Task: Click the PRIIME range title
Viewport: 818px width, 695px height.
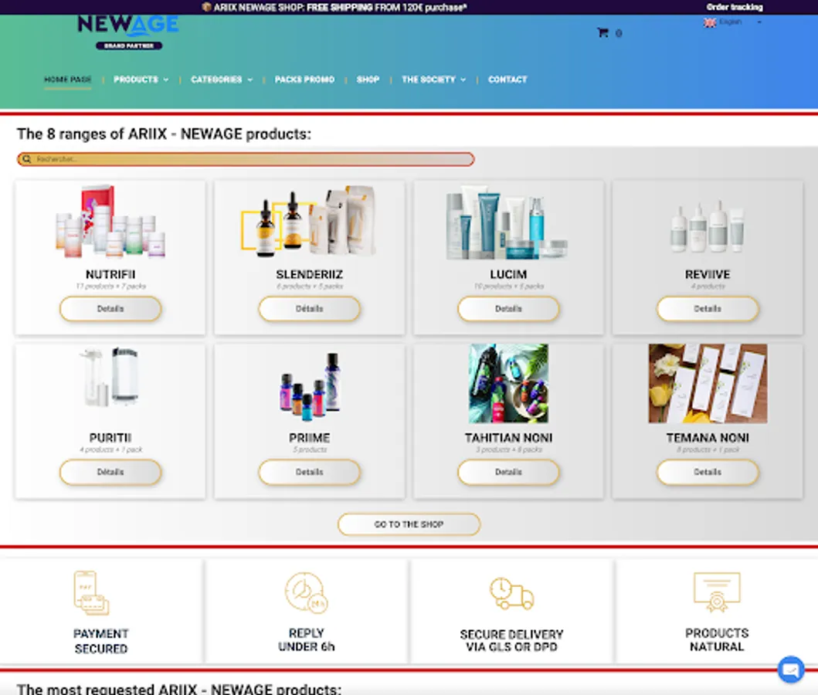Action: point(310,438)
